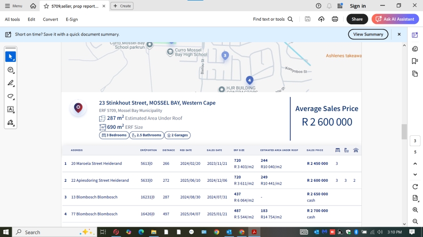
Task: Open page display settings icon
Action: click(x=415, y=198)
